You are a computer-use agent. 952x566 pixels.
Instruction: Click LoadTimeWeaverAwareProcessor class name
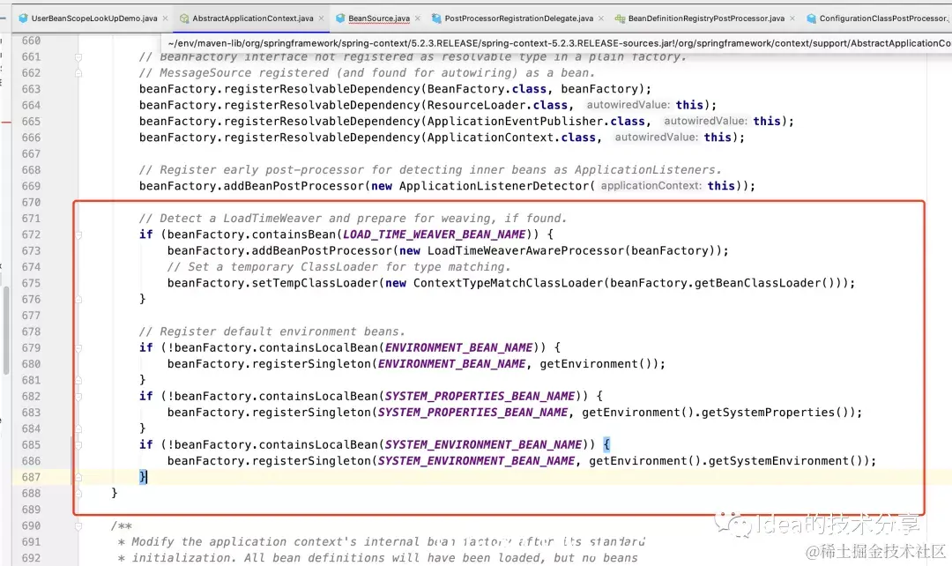(x=525, y=250)
